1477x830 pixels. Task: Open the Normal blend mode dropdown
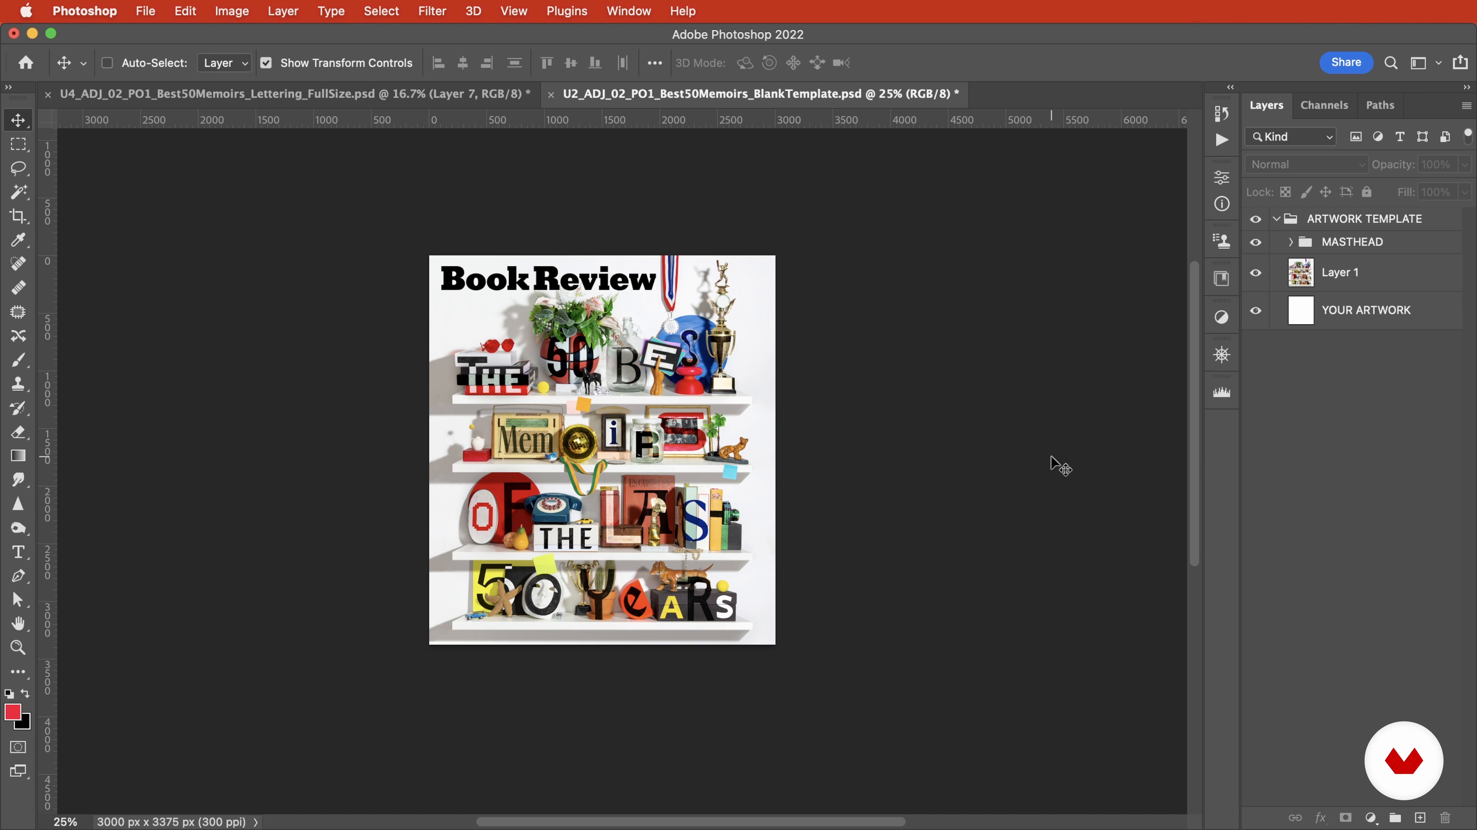pyautogui.click(x=1307, y=164)
